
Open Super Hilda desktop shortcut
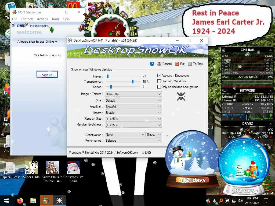click(31, 170)
